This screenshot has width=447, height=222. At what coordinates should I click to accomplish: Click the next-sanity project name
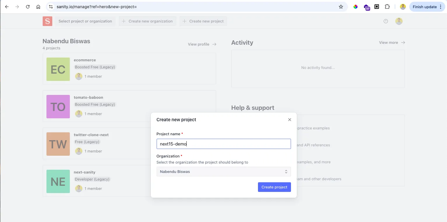[84, 172]
